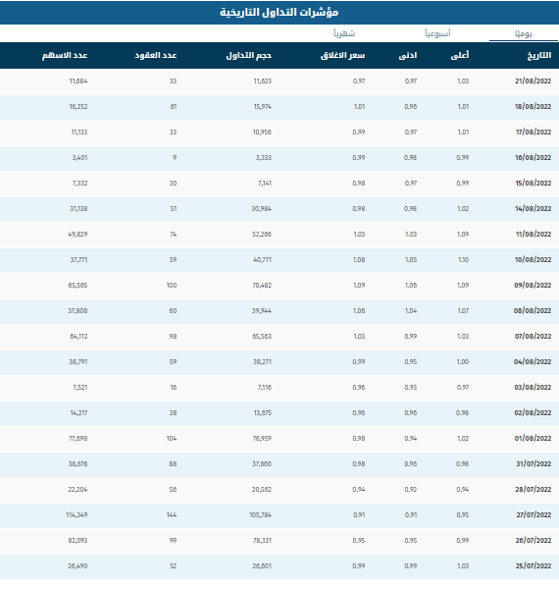Click the حجم التداول column header
The height and width of the screenshot is (589, 559).
[249, 55]
